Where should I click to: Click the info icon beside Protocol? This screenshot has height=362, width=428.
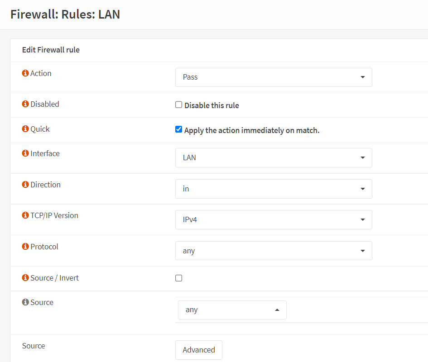coord(25,247)
